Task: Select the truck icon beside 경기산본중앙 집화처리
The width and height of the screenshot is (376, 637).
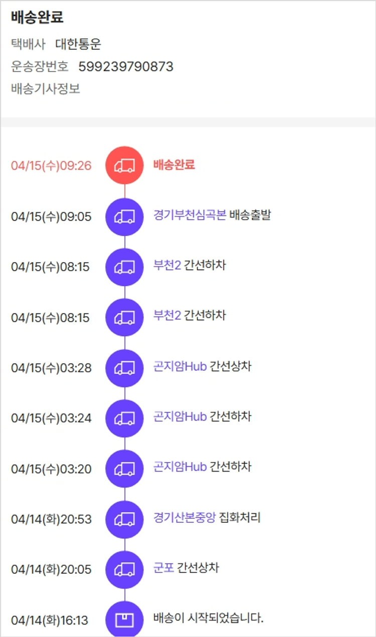Action: [124, 519]
